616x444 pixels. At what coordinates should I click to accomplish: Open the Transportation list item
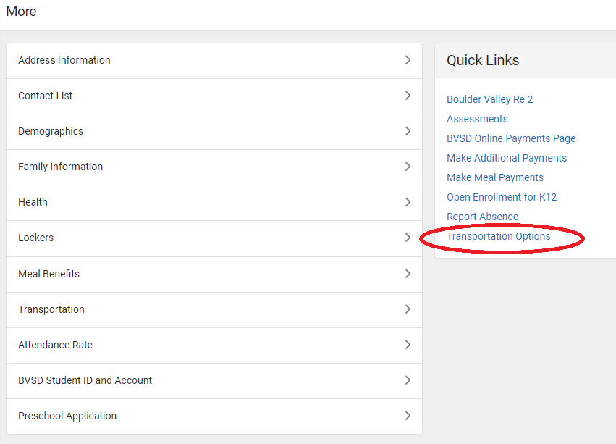(x=214, y=309)
